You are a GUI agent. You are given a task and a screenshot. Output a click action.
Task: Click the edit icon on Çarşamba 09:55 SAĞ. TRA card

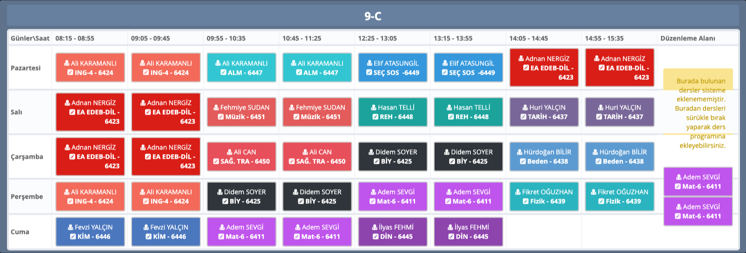(x=216, y=162)
